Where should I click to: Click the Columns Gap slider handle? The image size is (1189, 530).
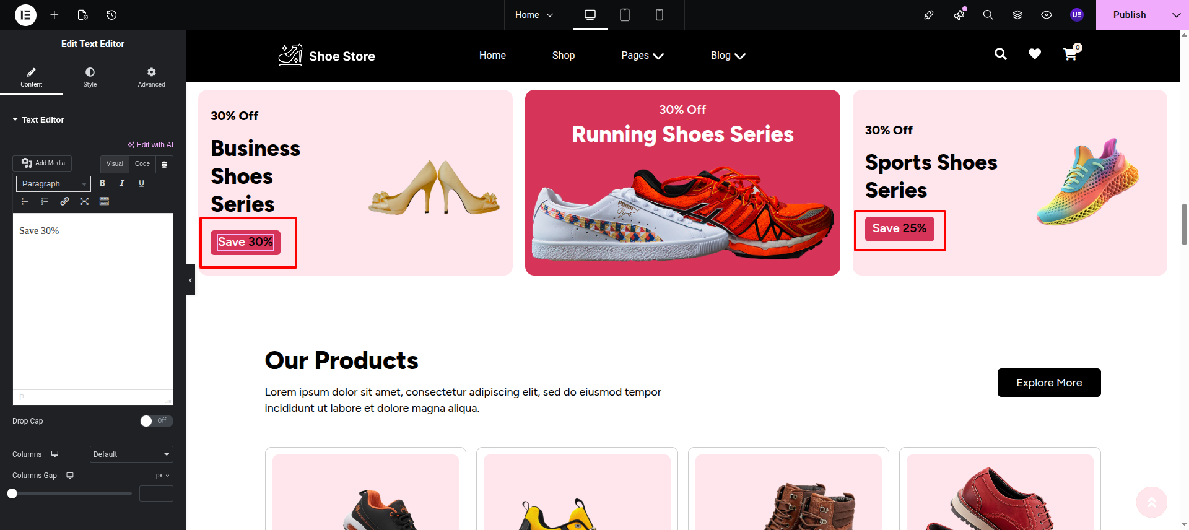(12, 493)
